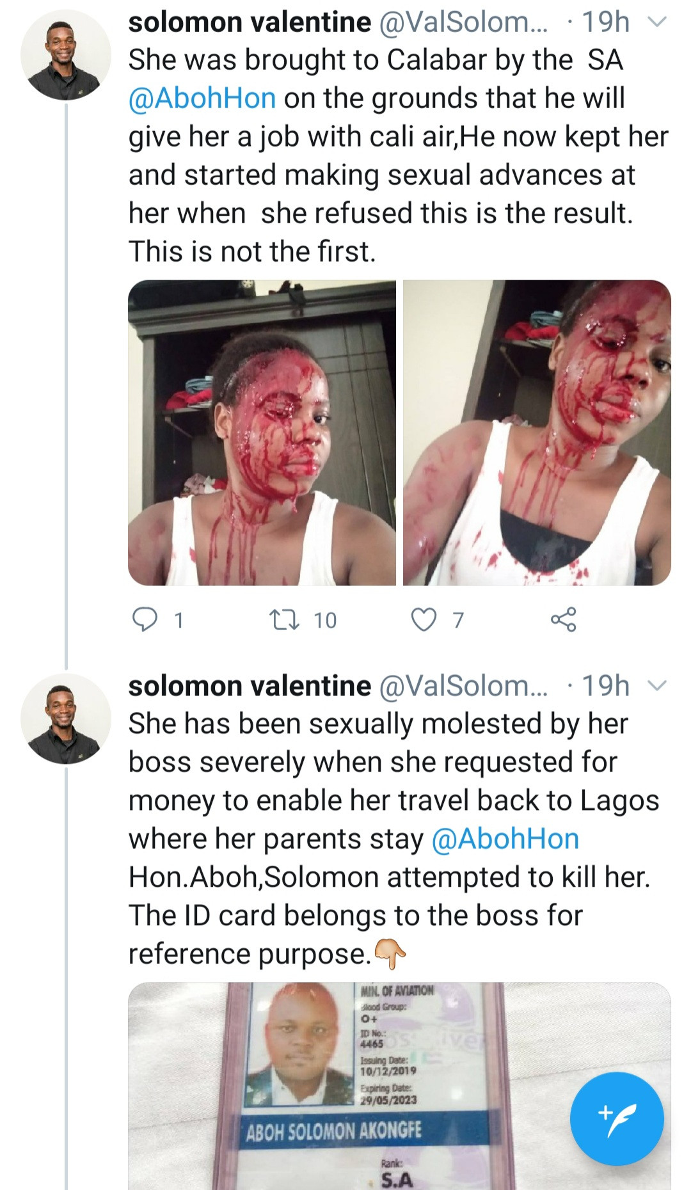Screen dimensions: 691x1190
Task: Open @AbohHon mention in second tweet
Action: (505, 839)
